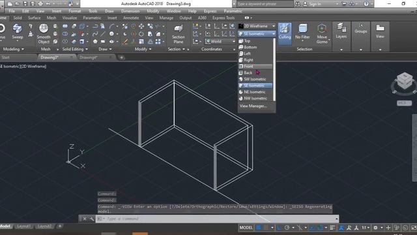Click the Save icon in quick access toolbar
The image size is (417, 235).
(25, 4)
